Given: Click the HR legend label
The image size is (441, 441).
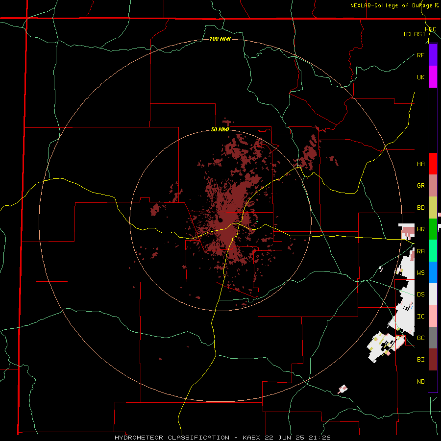Looking at the screenshot, I should pos(420,229).
